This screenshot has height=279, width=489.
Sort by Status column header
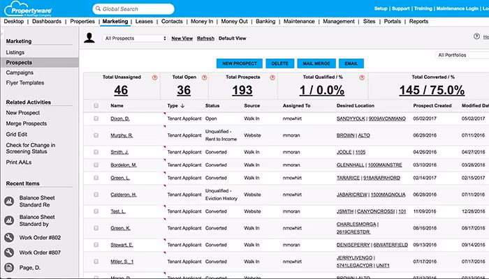tap(212, 106)
